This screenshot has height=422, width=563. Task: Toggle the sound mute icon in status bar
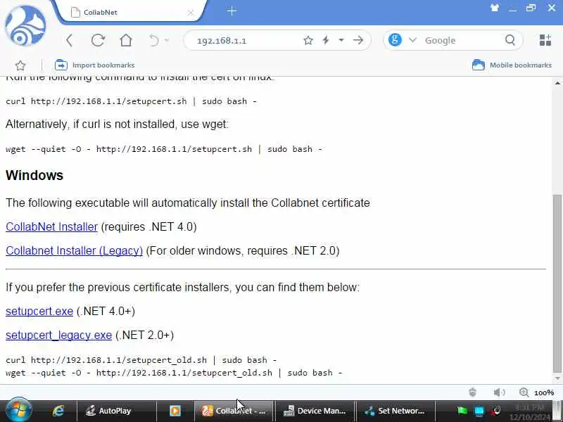point(499,392)
